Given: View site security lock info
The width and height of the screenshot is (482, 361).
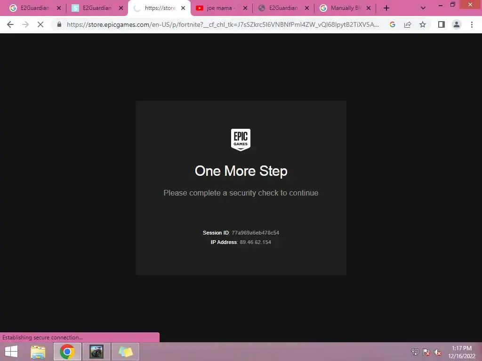Looking at the screenshot, I should coord(59,24).
